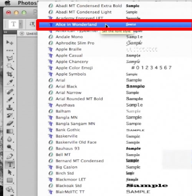Image resolution: width=192 pixels, height=196 pixels.
Task: Select the Rectangular Marquee tool
Action: (10, 51)
